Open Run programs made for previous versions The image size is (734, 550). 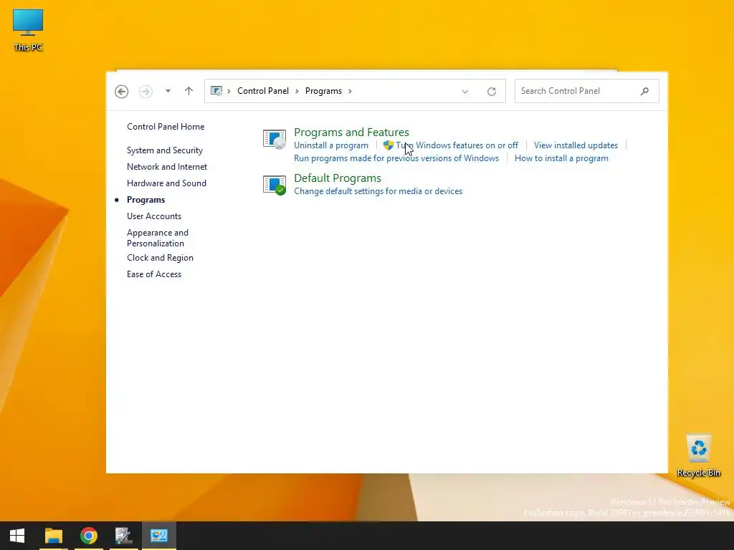coord(396,158)
